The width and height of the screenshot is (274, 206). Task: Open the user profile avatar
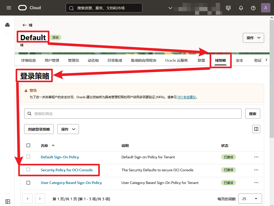[265, 8]
